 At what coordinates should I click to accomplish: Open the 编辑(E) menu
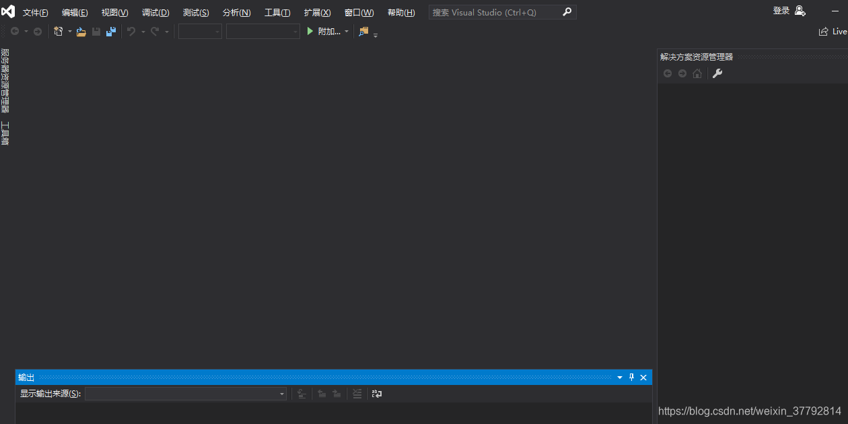coord(75,13)
